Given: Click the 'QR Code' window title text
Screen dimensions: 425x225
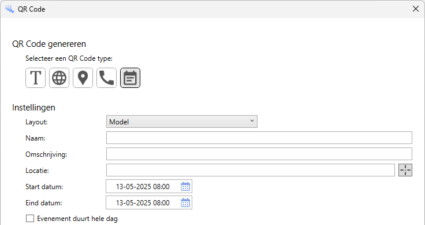Looking at the screenshot, I should (x=31, y=9).
